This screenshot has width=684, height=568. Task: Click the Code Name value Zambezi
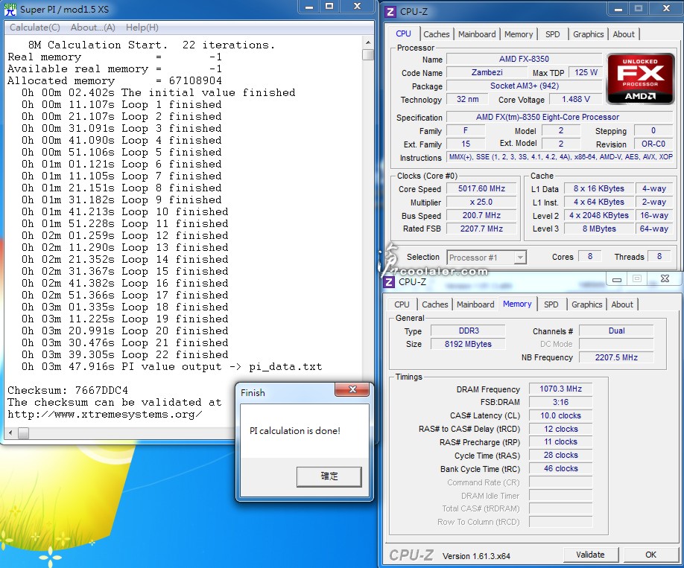tap(487, 72)
